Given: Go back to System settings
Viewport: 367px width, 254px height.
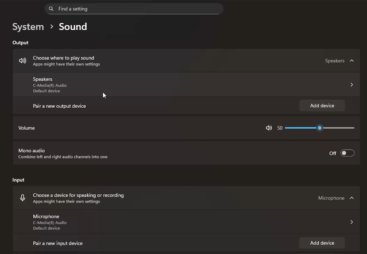Looking at the screenshot, I should click(x=28, y=26).
